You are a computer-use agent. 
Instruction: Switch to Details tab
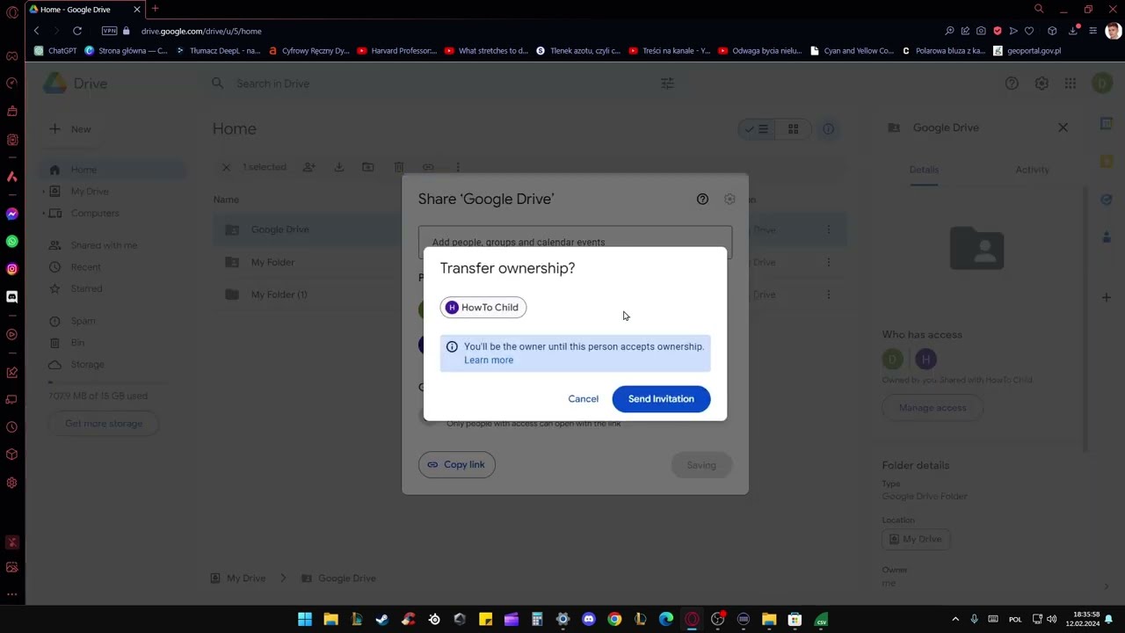click(x=924, y=170)
